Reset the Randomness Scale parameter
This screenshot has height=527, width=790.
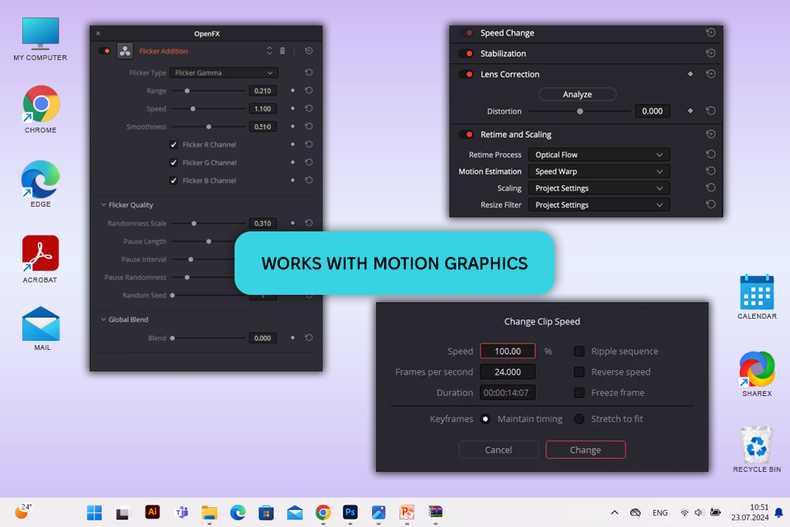point(309,223)
